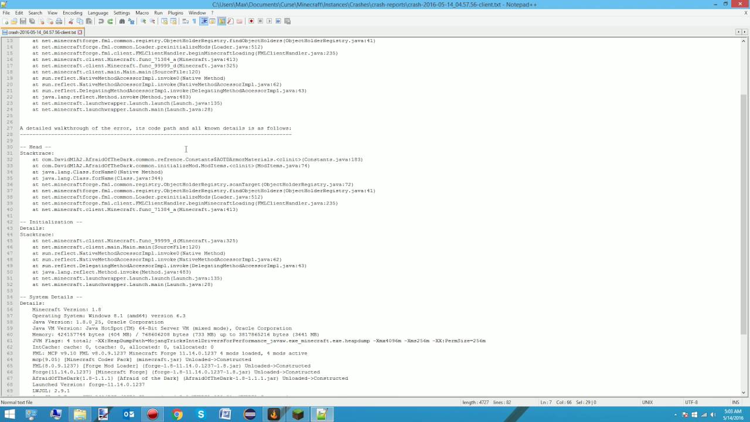Click the scrollbar down arrow
Viewport: 750px width, 422px height.
pos(745,393)
